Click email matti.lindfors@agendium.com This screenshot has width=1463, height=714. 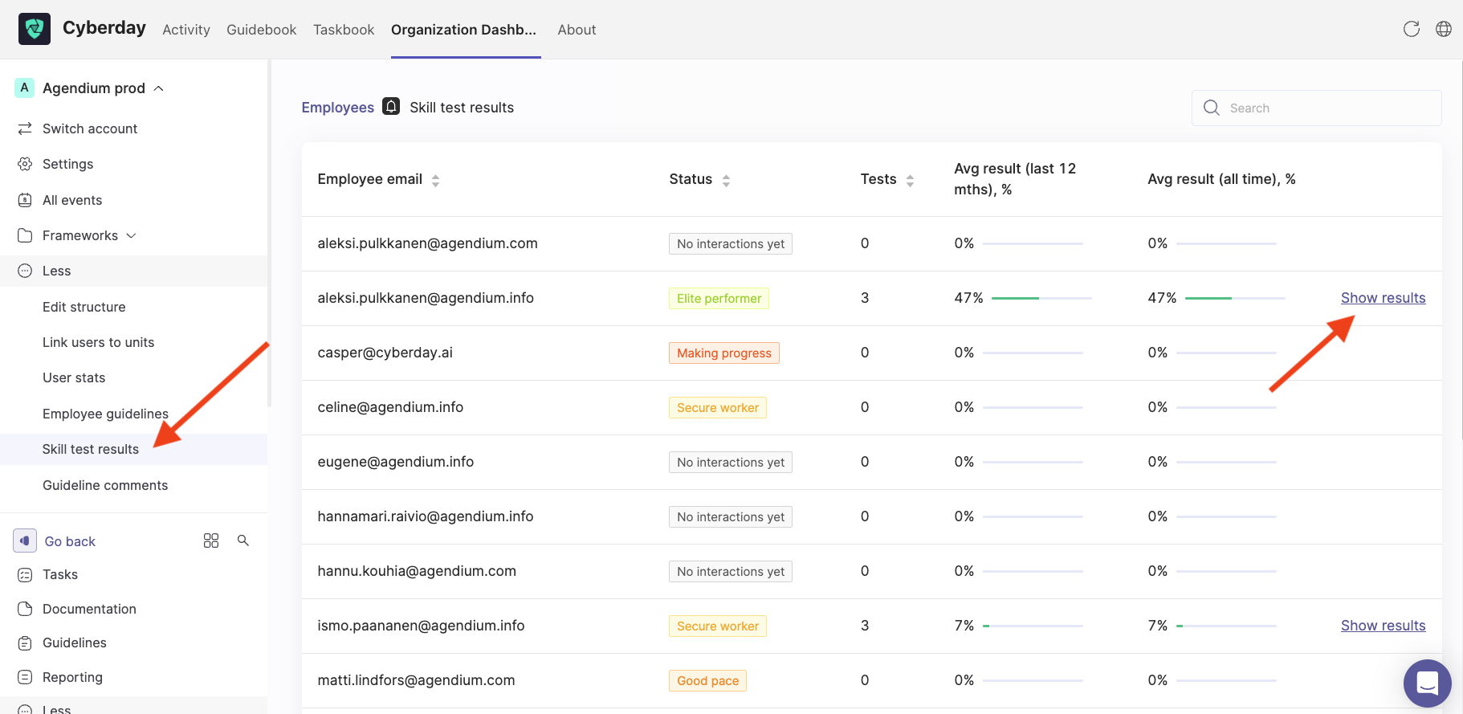coord(416,680)
